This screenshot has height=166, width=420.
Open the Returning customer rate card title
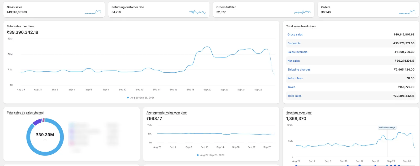coord(128,7)
